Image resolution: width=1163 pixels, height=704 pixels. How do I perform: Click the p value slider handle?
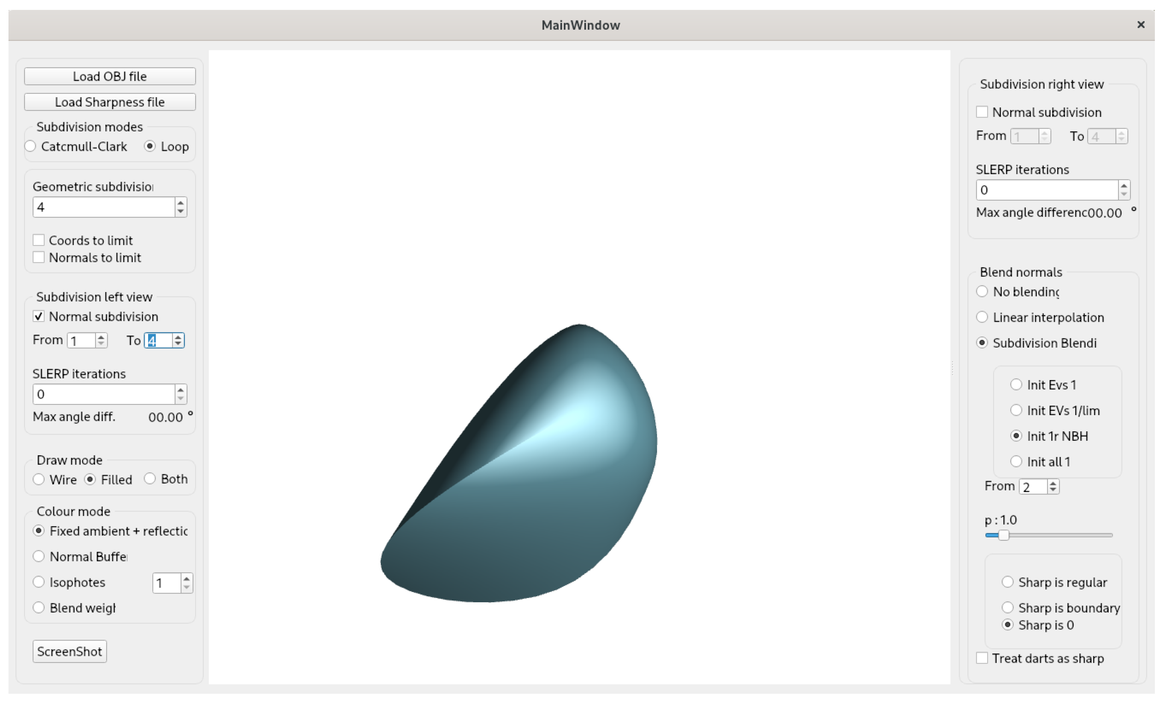pyautogui.click(x=1004, y=535)
